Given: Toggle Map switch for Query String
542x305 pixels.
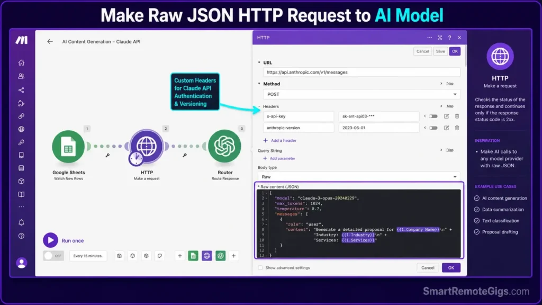Looking at the screenshot, I should (x=449, y=150).
